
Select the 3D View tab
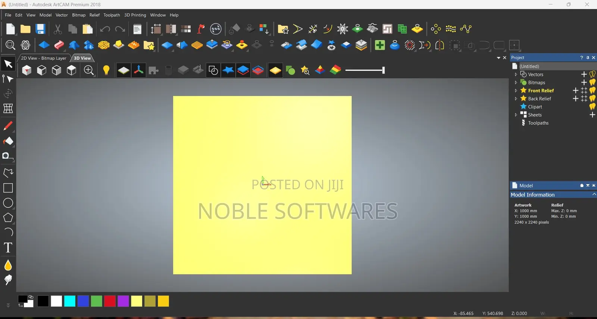82,58
